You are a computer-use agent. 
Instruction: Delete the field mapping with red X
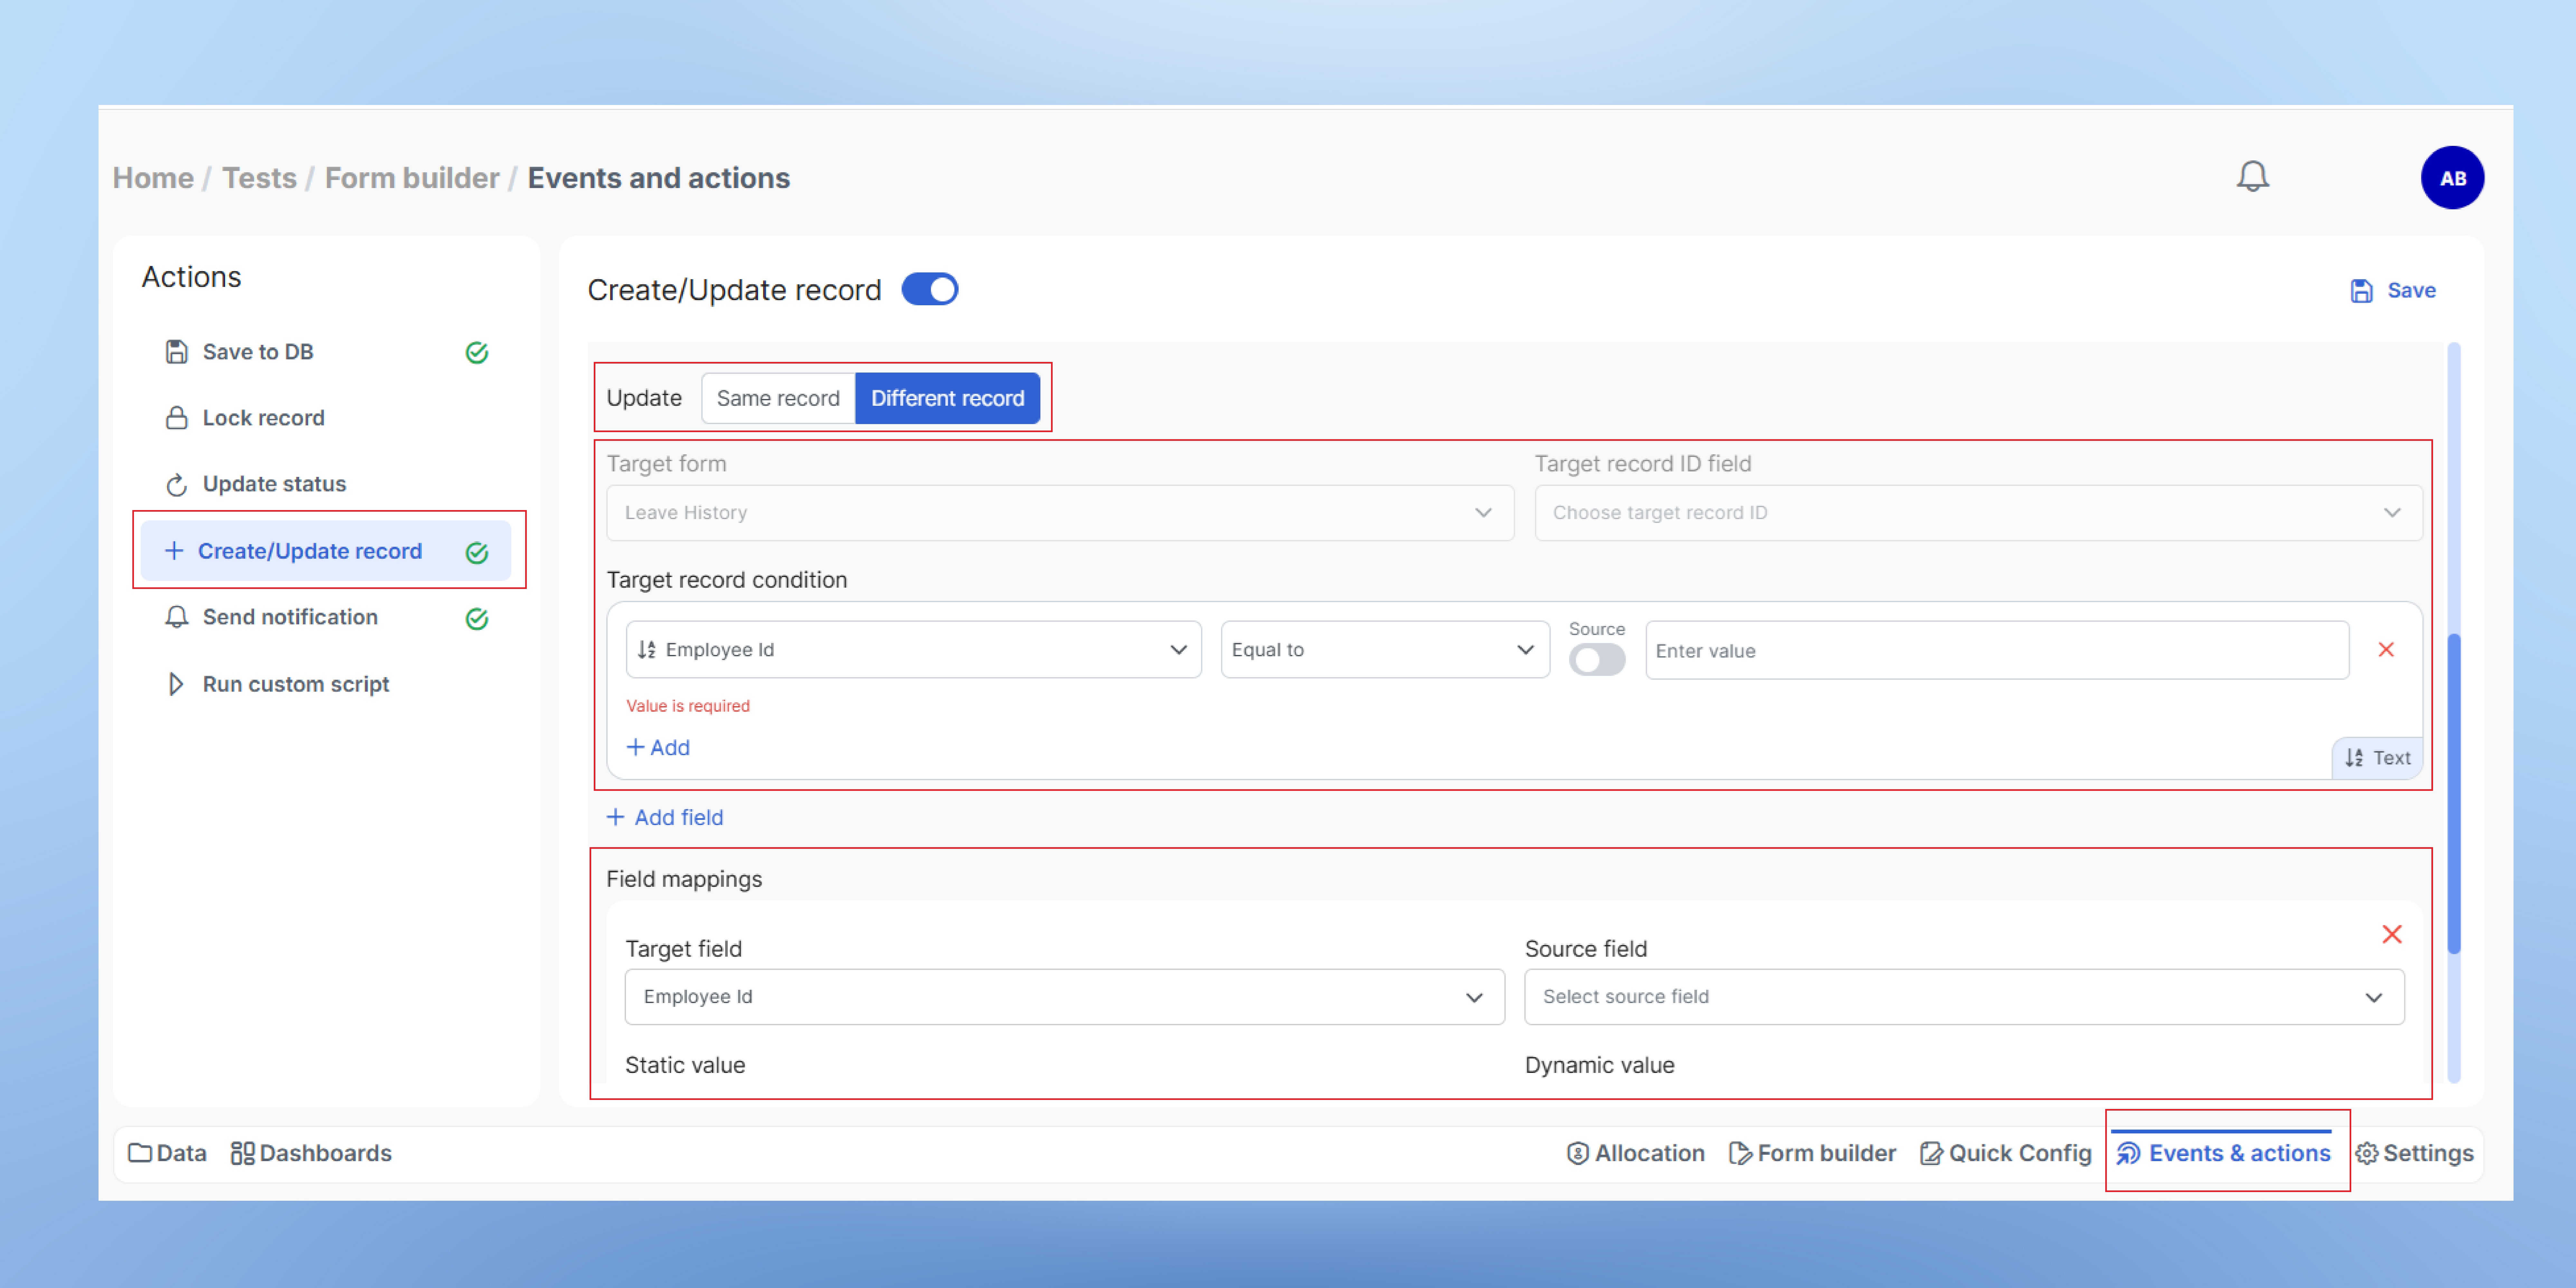point(2391,934)
